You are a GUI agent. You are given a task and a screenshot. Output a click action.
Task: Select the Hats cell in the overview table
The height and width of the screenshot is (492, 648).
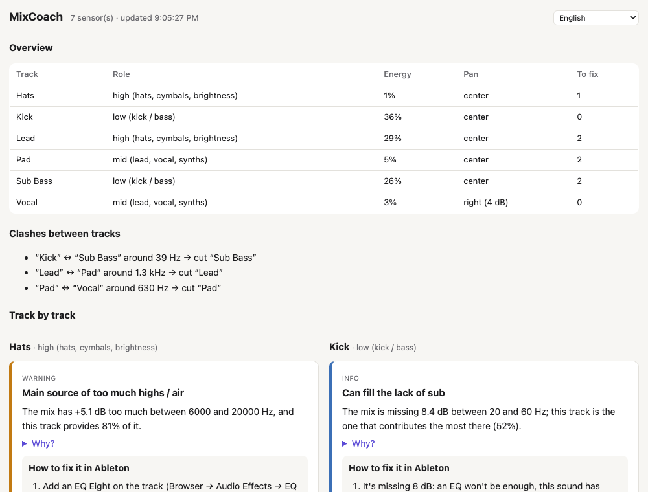25,96
